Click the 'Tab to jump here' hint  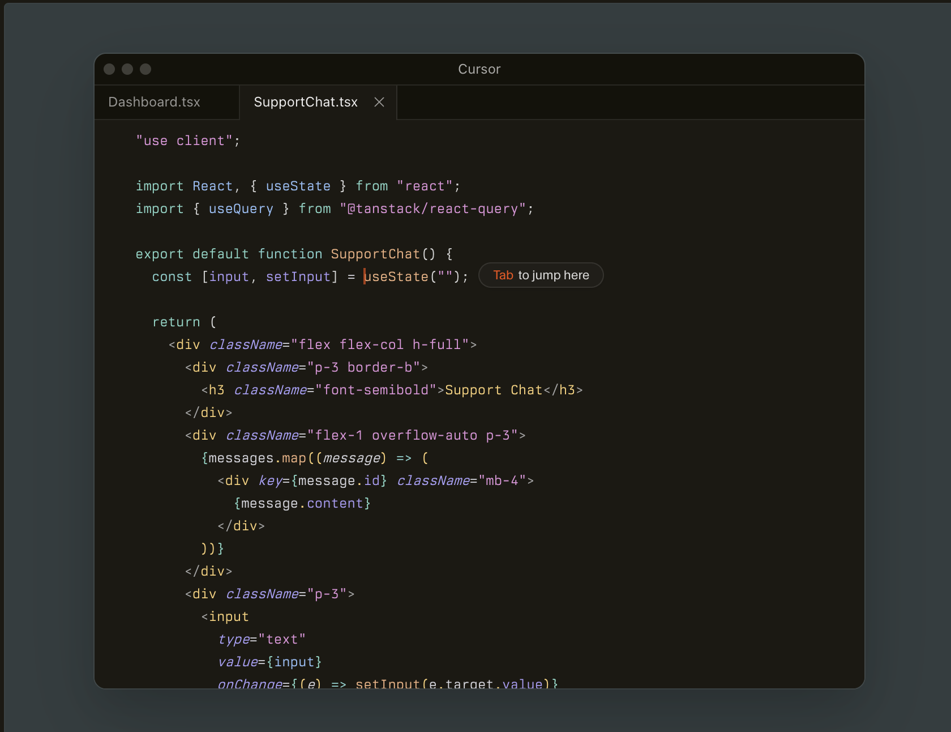[541, 275]
